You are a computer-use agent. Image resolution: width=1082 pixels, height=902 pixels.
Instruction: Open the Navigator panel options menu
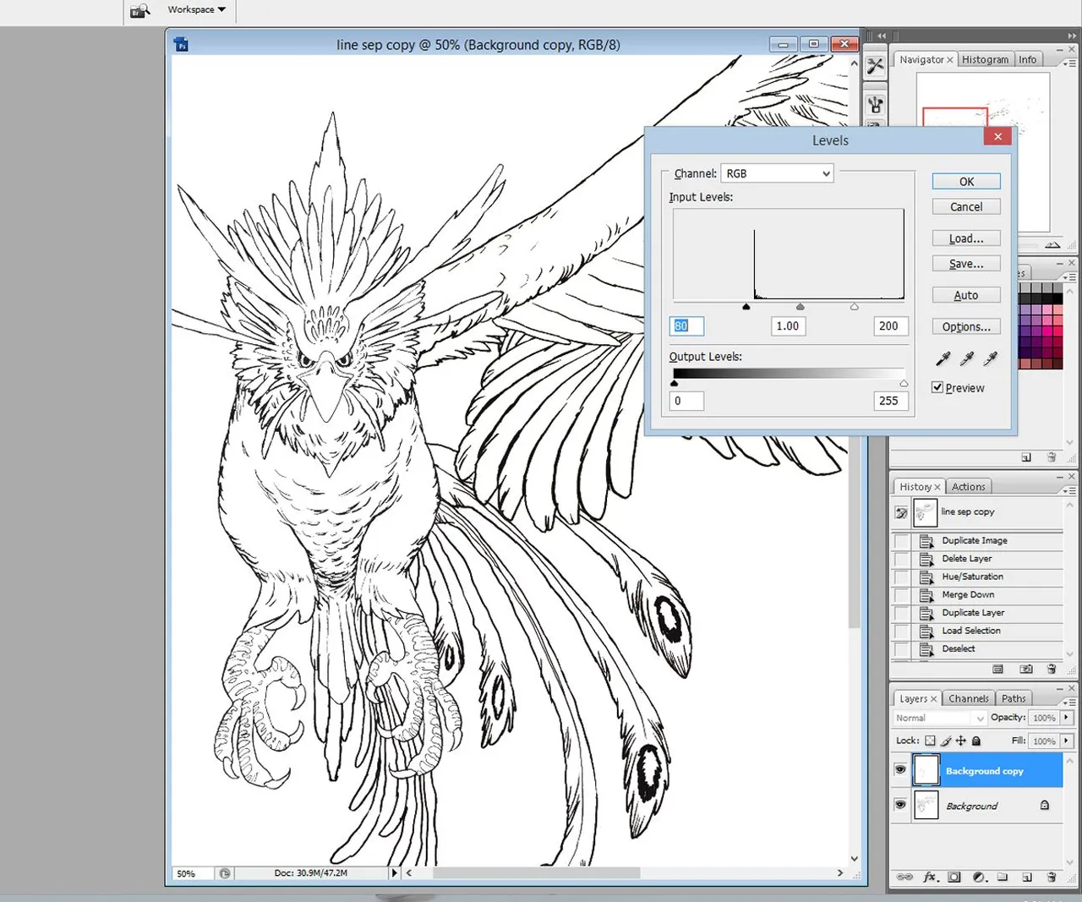click(1070, 63)
